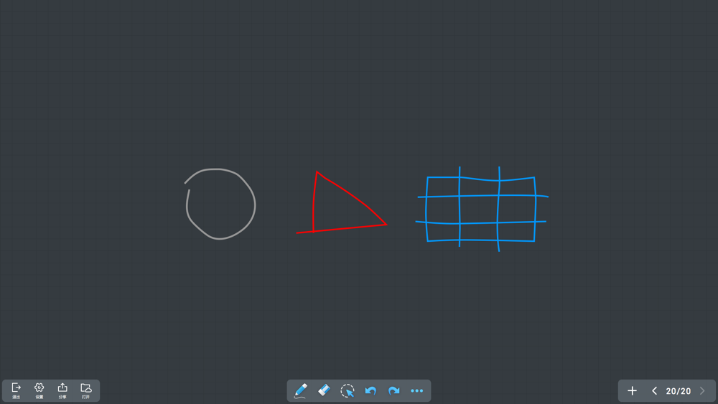
Task: Select the Eraser tool
Action: (x=324, y=391)
